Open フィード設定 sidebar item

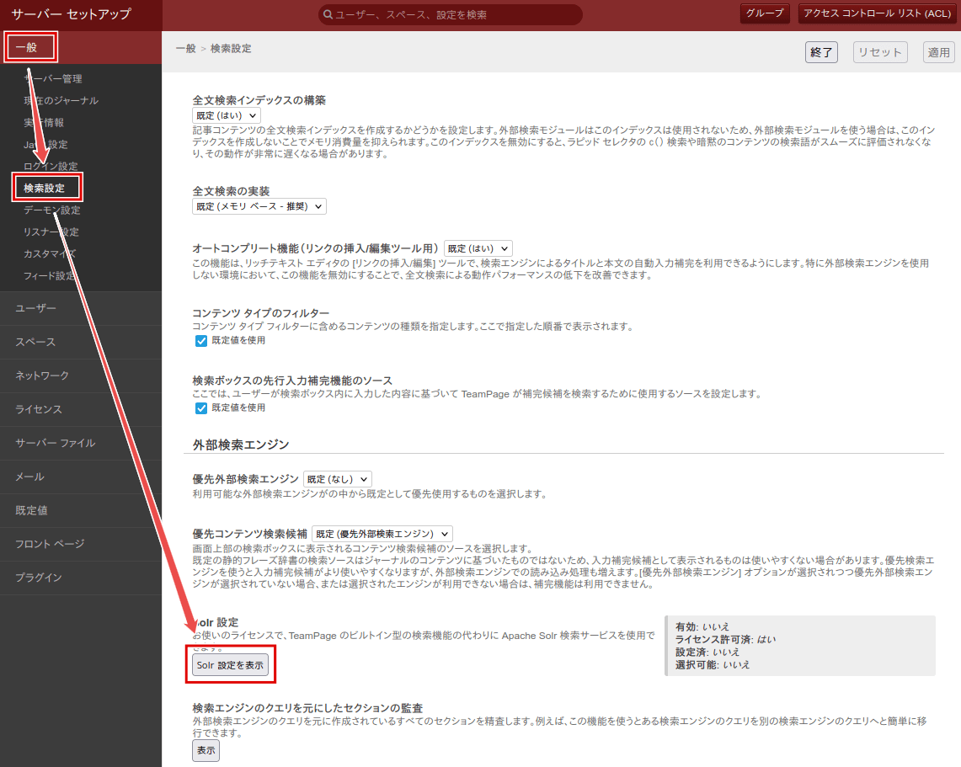click(x=49, y=275)
